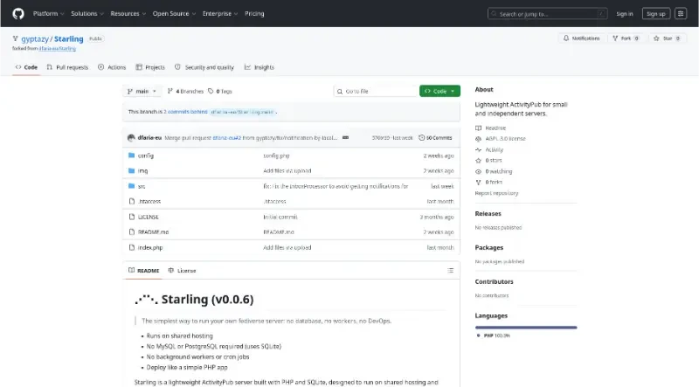Open the config folder

(x=146, y=155)
